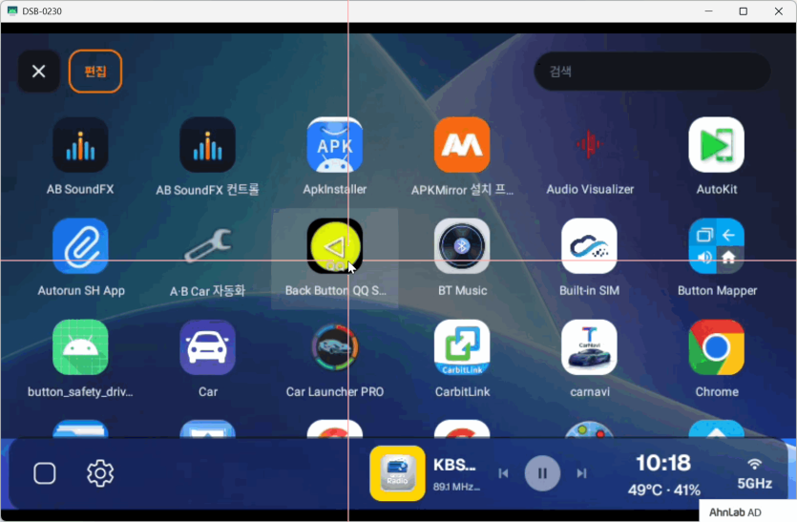Click the 89.1 MHz frequency text
797x522 pixels.
[456, 487]
